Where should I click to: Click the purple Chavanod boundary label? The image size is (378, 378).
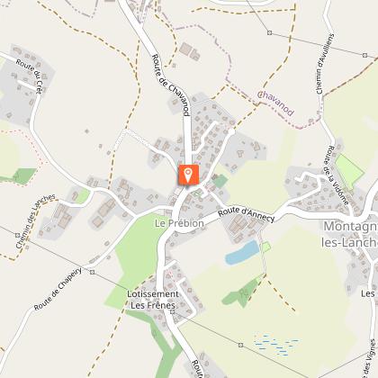coord(276,103)
